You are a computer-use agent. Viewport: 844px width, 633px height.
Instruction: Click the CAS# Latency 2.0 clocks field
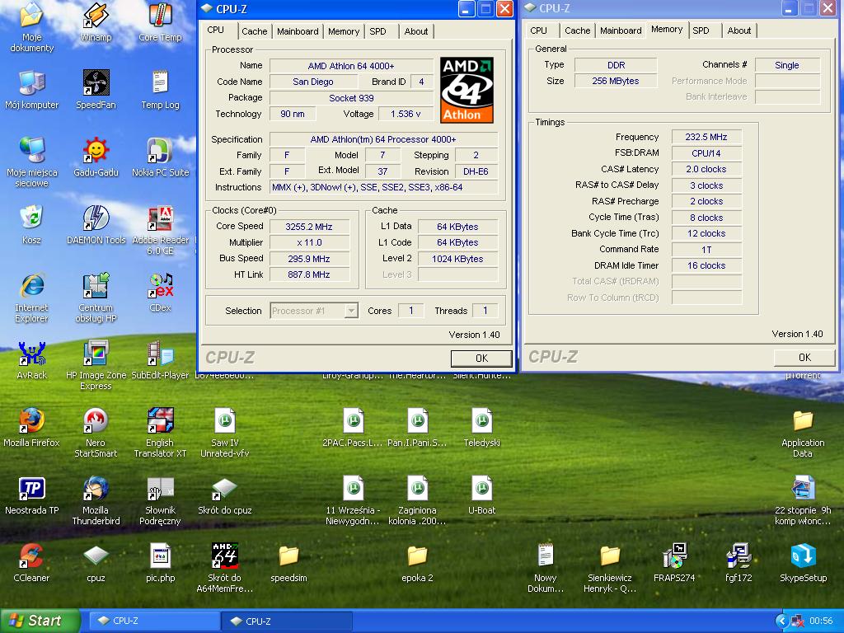pyautogui.click(x=706, y=169)
